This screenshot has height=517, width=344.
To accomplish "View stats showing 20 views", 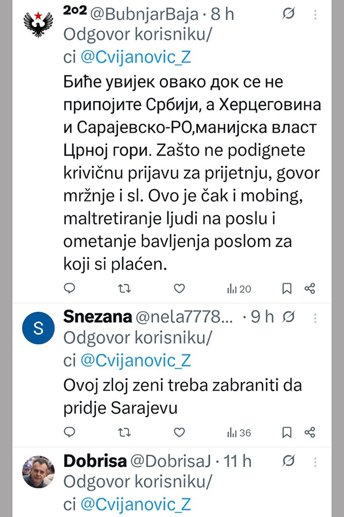I will tap(239, 289).
